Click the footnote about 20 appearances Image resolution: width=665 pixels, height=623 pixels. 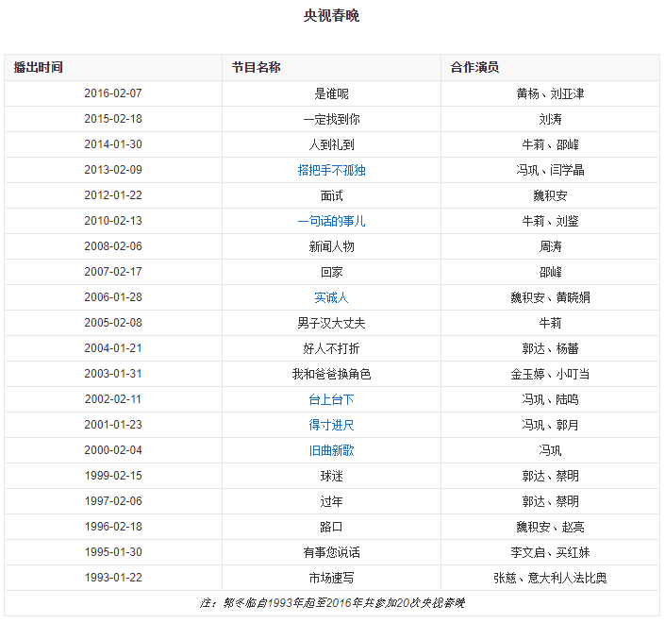(x=331, y=602)
